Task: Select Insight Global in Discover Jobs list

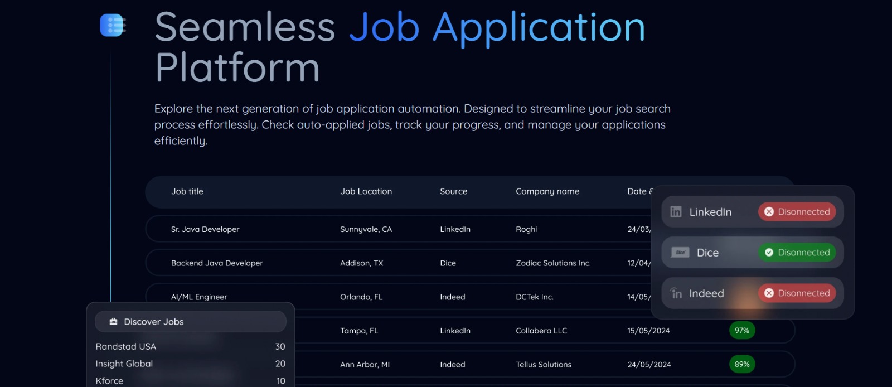Action: (124, 364)
